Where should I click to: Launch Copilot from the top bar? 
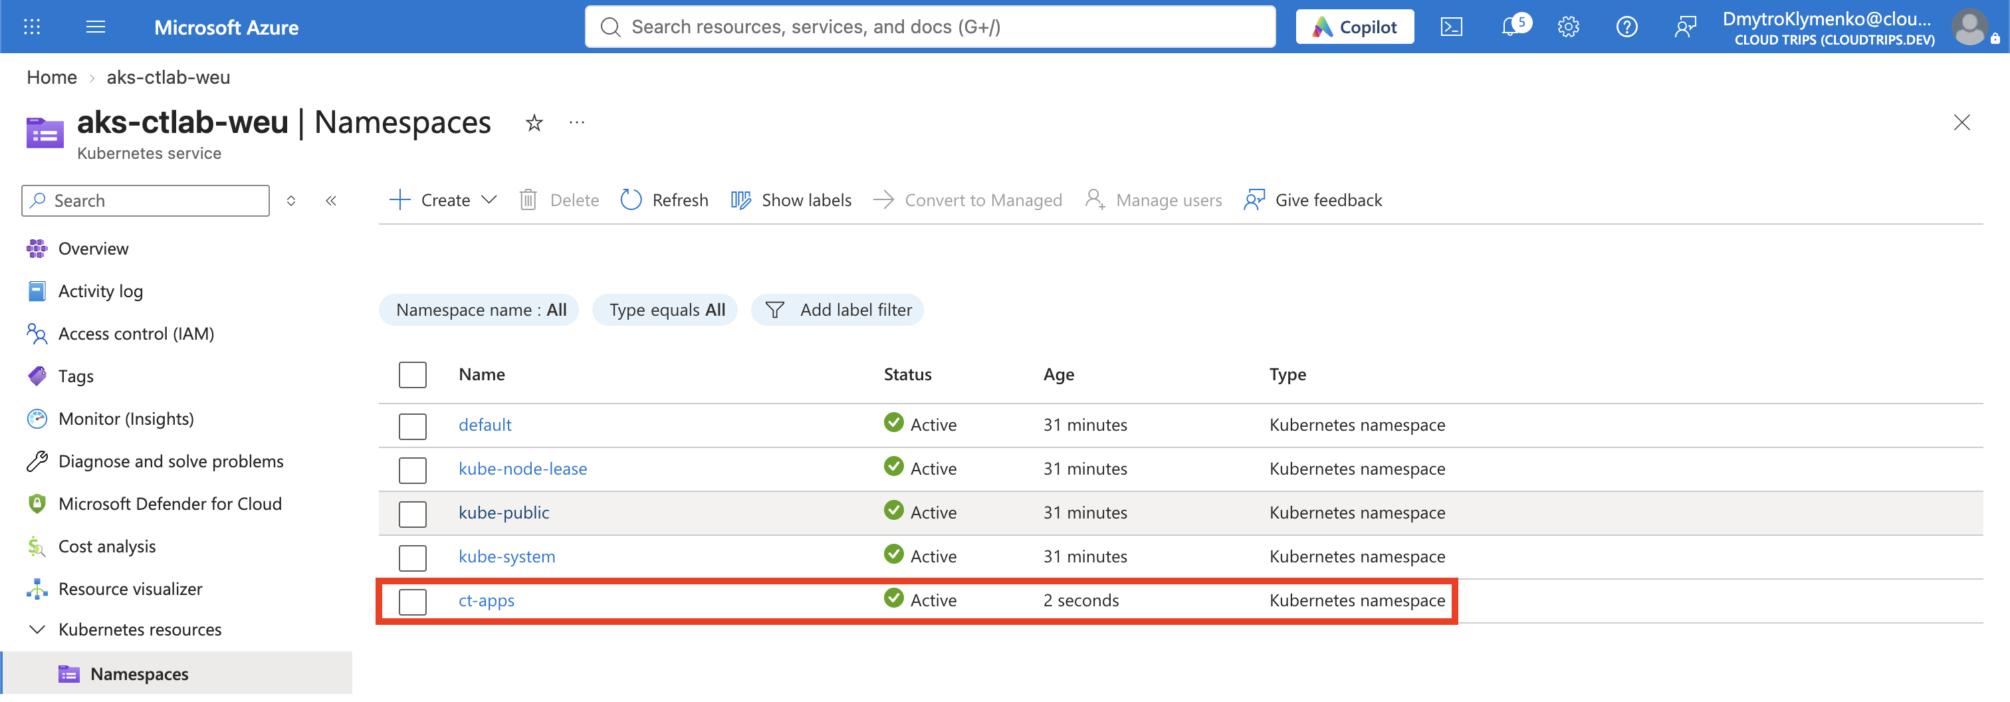tap(1354, 27)
